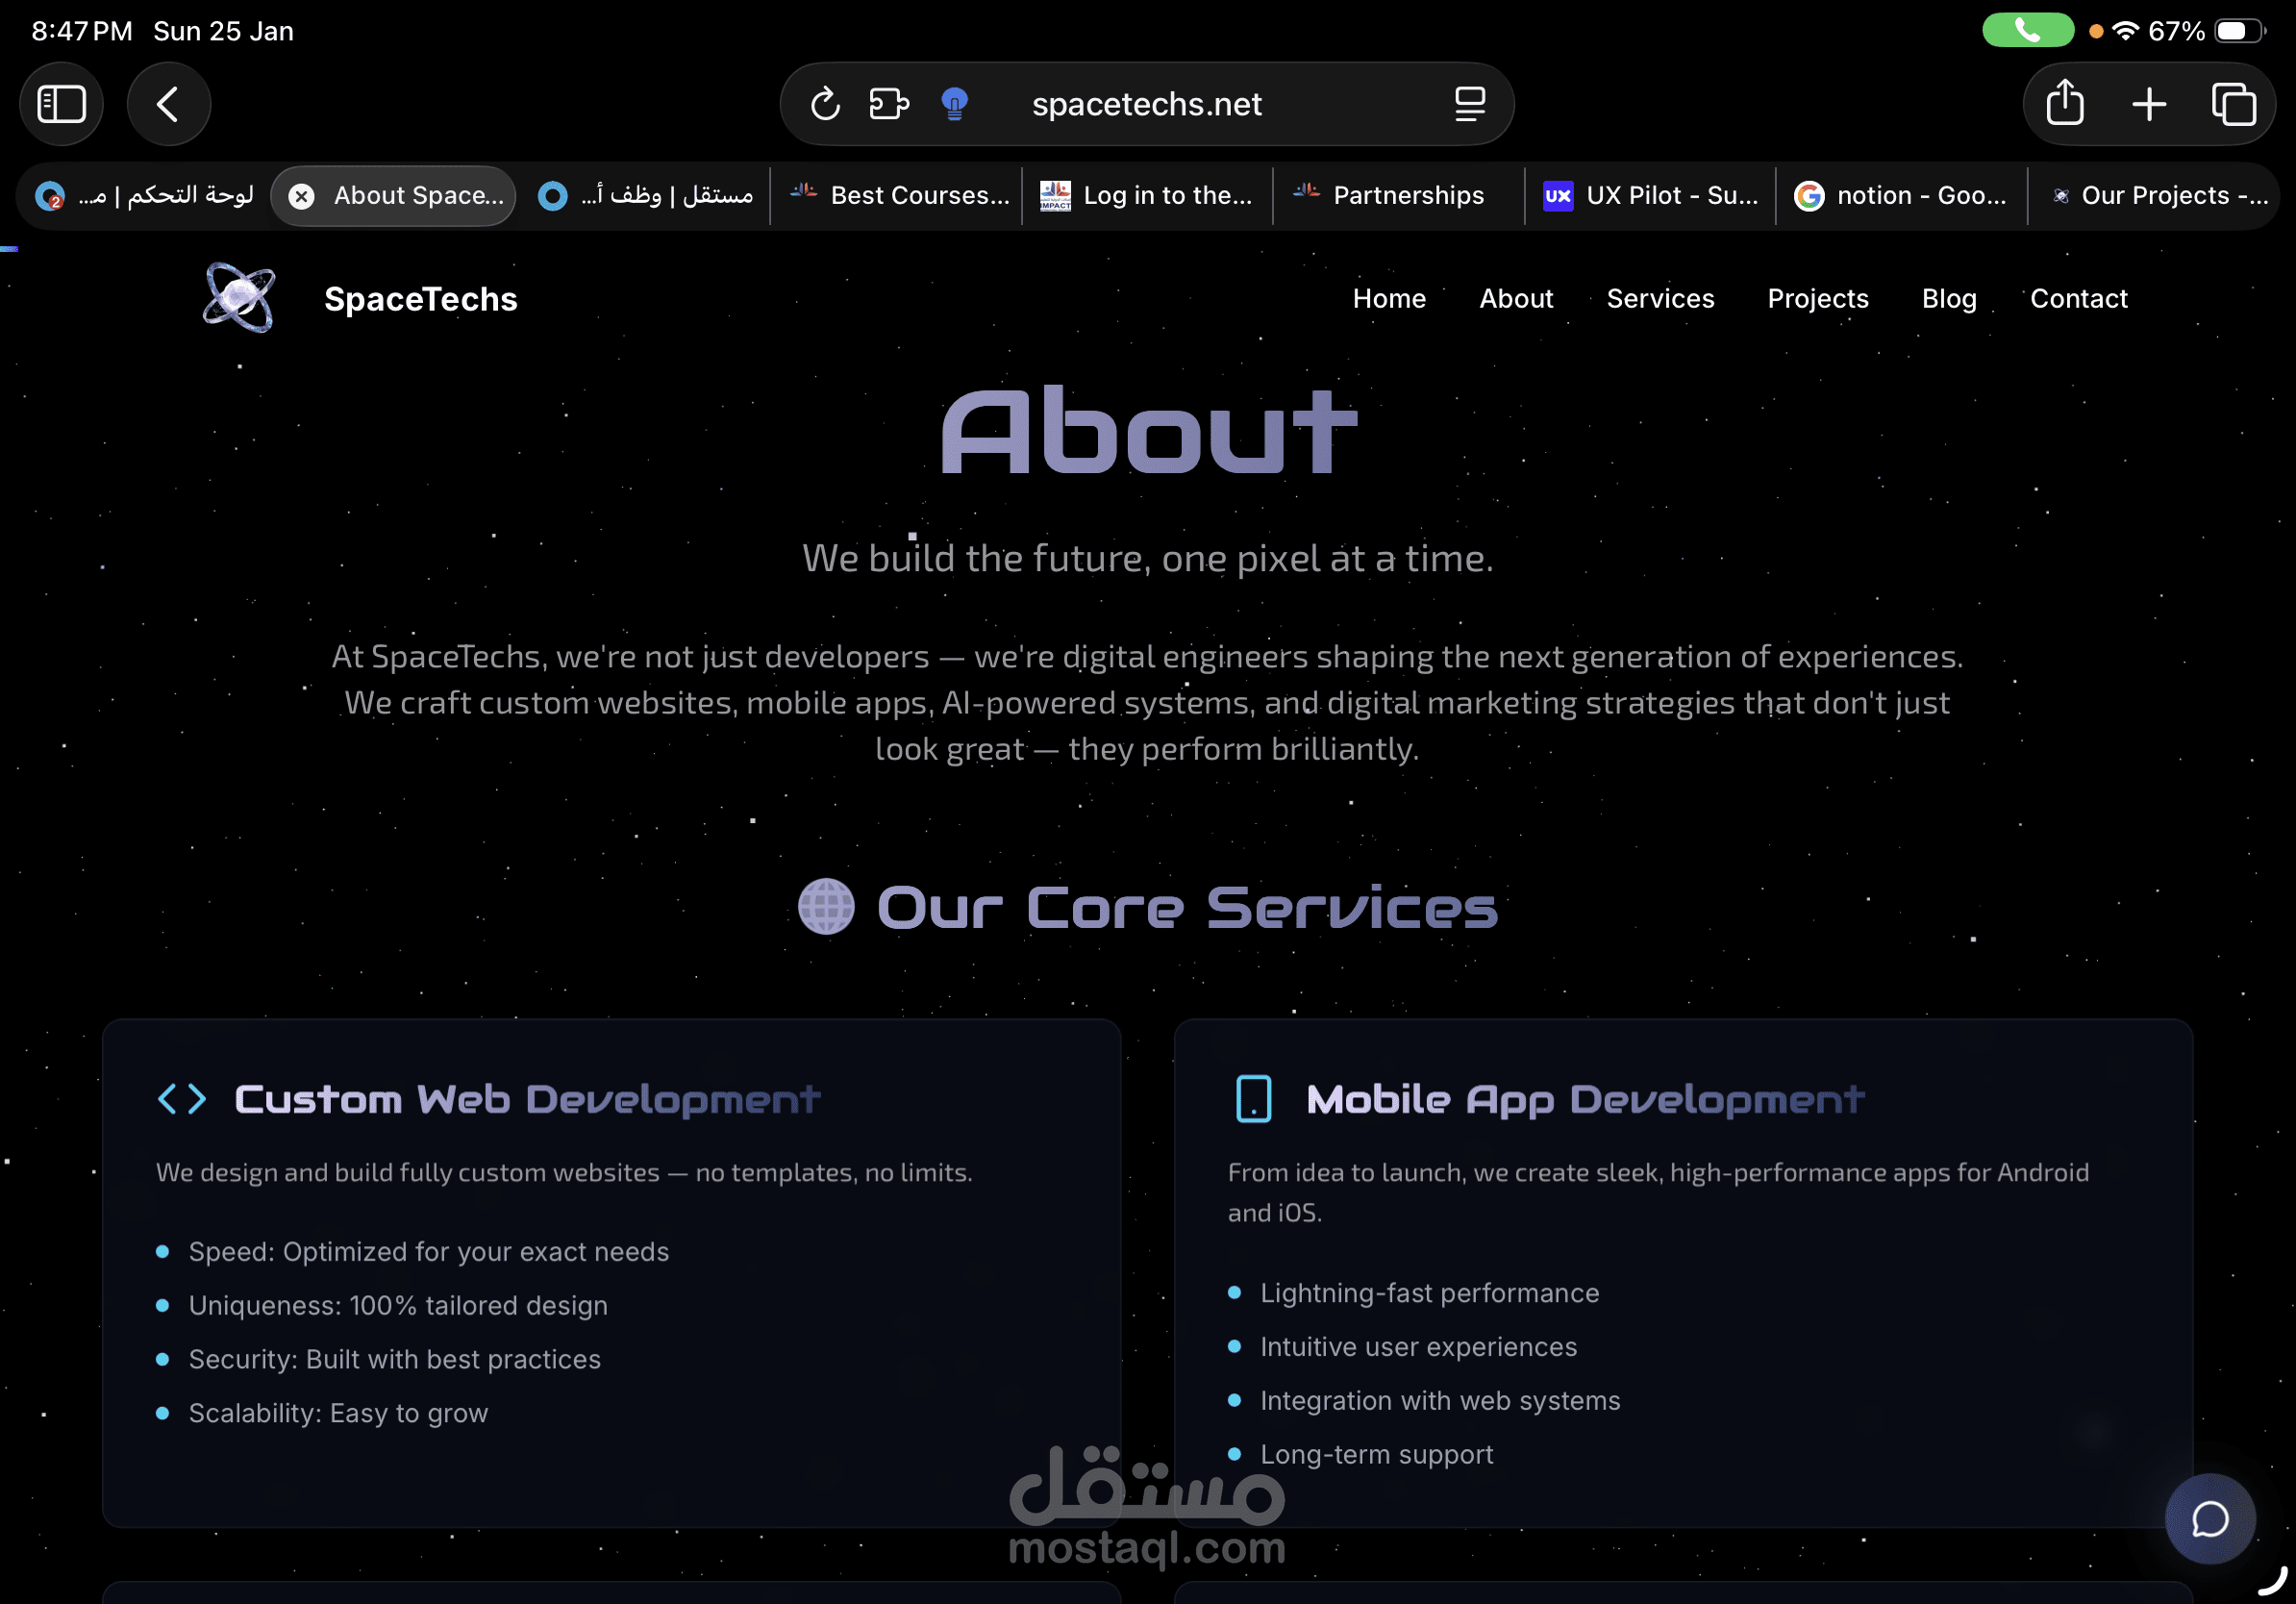Open the extensions puzzle icon
The image size is (2296, 1604).
tap(888, 104)
